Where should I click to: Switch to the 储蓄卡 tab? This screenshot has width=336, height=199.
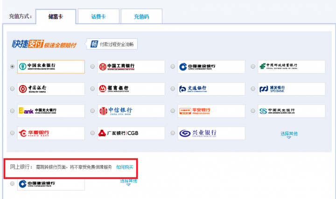pyautogui.click(x=56, y=16)
